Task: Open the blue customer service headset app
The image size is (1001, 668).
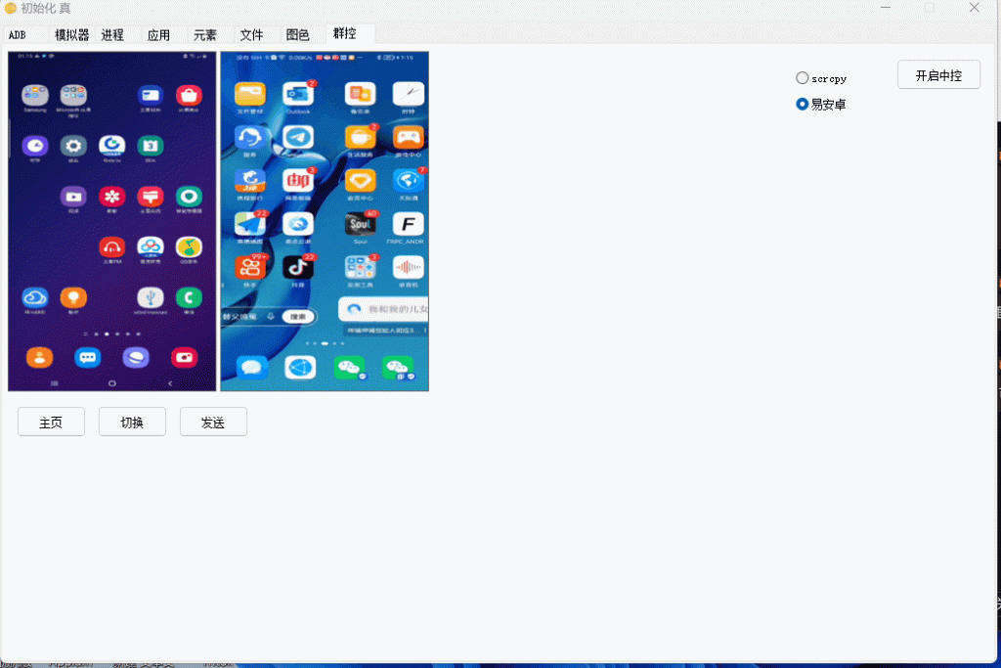Action: pos(250,137)
